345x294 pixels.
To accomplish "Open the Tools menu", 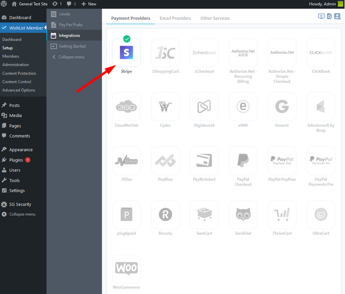I will coord(23,181).
